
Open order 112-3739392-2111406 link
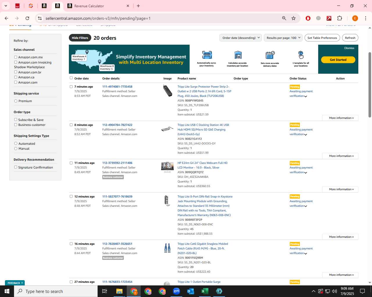pos(117,163)
